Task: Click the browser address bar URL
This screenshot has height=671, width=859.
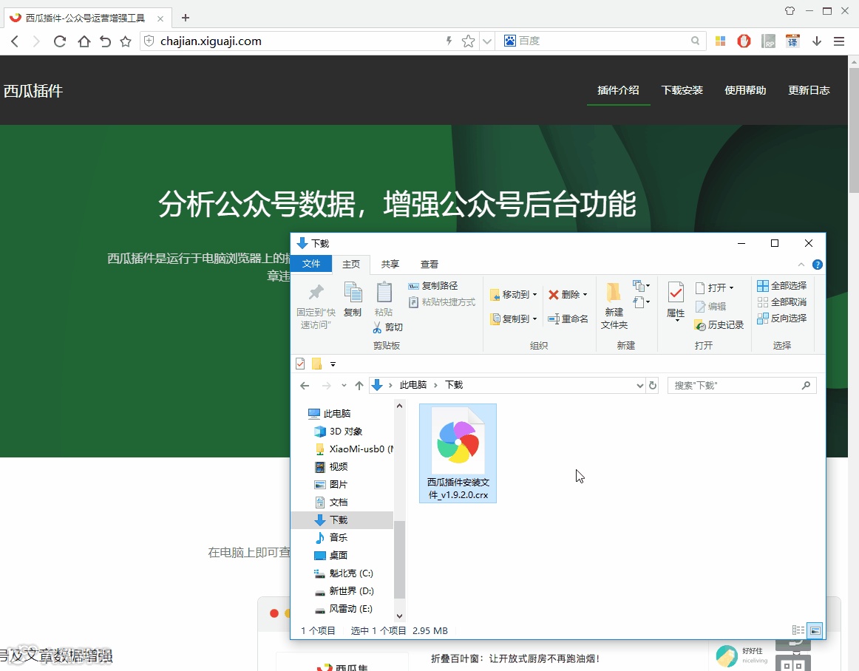Action: pyautogui.click(x=211, y=41)
